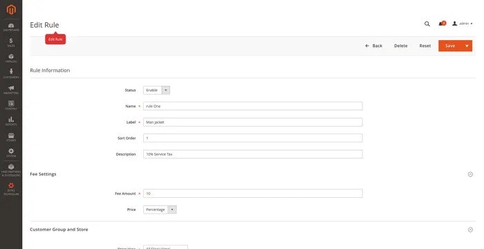Click the Sort Order input field
The height and width of the screenshot is (249, 484).
click(253, 138)
